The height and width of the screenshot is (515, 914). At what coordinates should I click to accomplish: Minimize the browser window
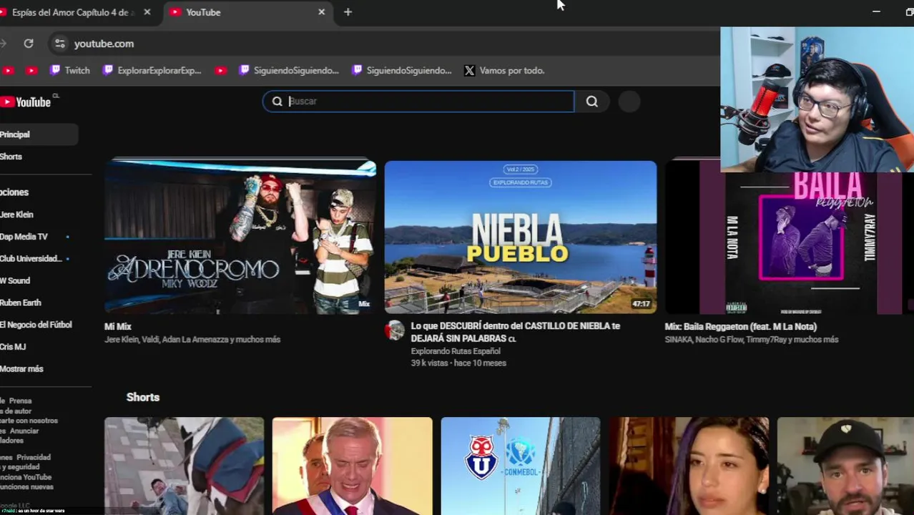coord(876,12)
